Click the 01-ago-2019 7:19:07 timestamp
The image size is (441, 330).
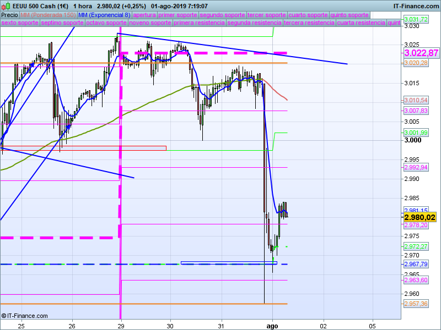(179, 6)
